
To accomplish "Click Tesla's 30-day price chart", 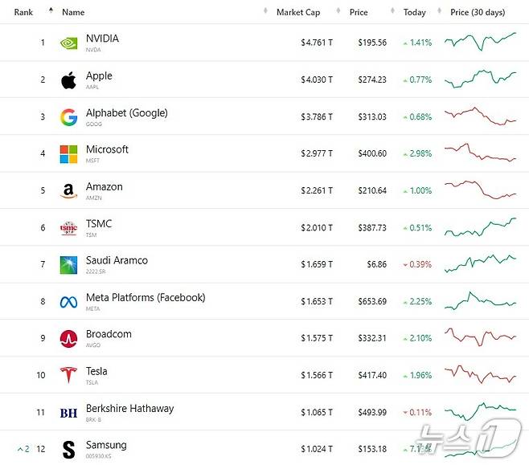I will (x=480, y=374).
